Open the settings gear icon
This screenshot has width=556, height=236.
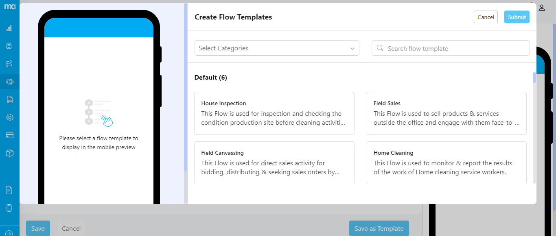pos(9,117)
